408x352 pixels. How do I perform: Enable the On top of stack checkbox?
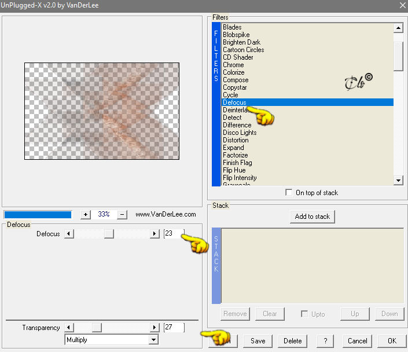click(289, 192)
